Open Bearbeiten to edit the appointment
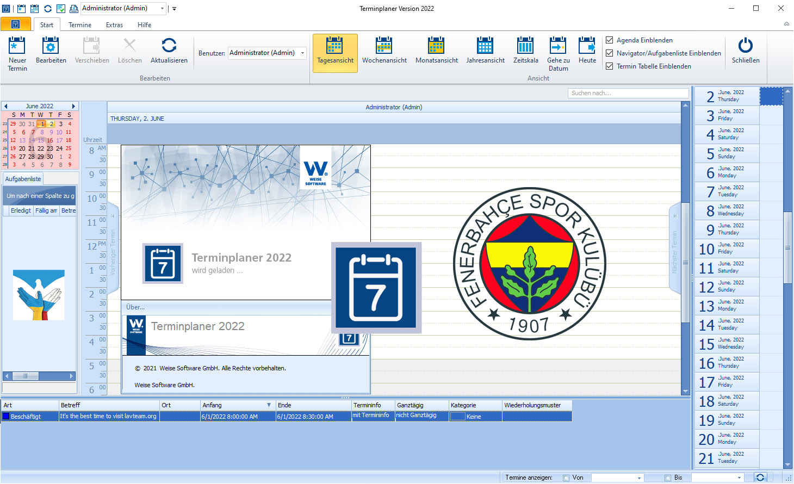The width and height of the screenshot is (794, 484). click(x=51, y=46)
